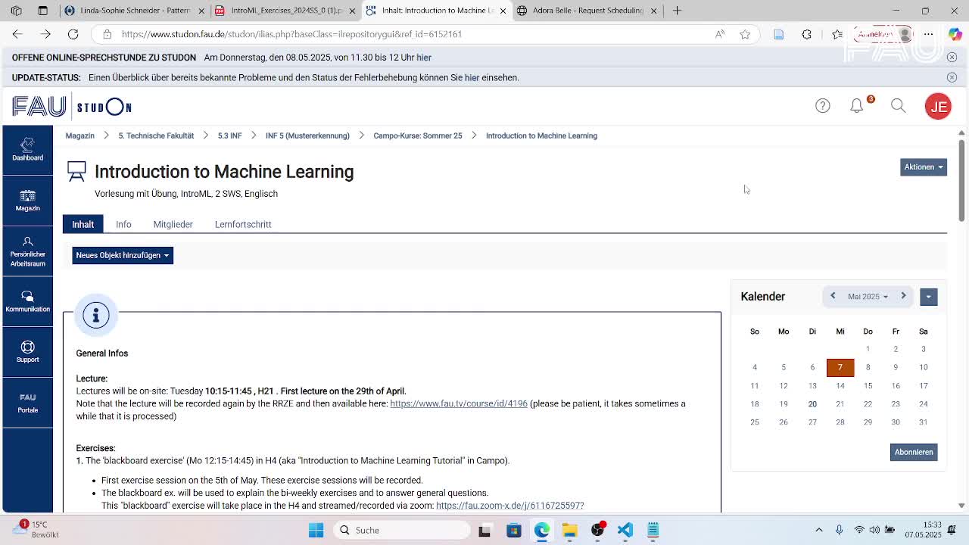Image resolution: width=969 pixels, height=545 pixels.
Task: Dismiss the Online-Sprechstunde banner
Action: (x=952, y=58)
